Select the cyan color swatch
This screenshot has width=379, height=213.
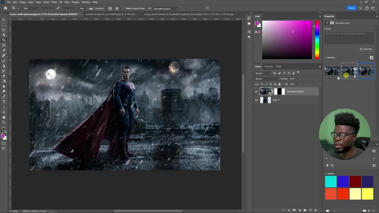(x=331, y=181)
